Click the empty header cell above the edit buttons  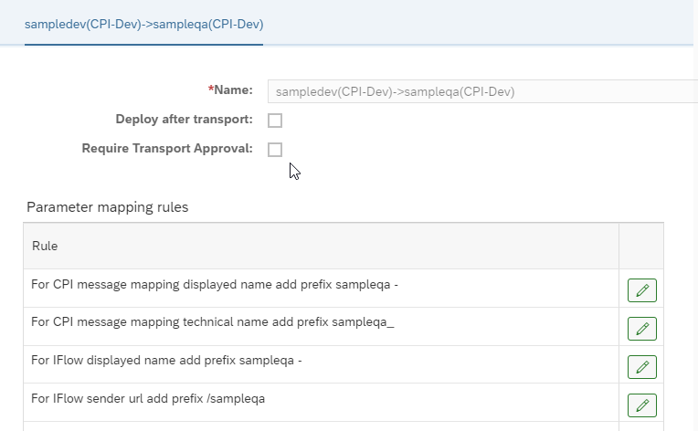641,246
